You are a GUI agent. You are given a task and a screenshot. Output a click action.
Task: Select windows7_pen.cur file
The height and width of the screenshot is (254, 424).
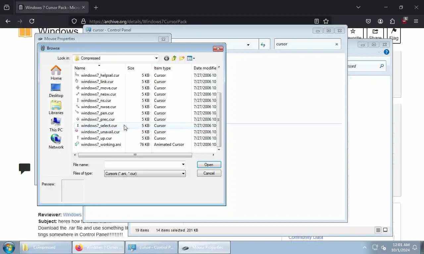click(97, 113)
